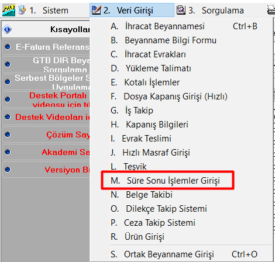Open the Sistem menu
The height and width of the screenshot is (262, 275).
[49, 11]
